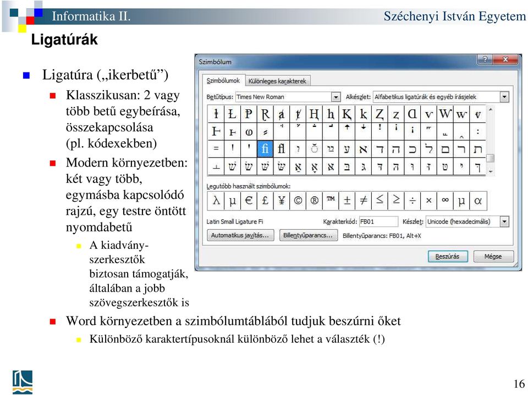Select the registered trademark symbol

click(x=314, y=201)
